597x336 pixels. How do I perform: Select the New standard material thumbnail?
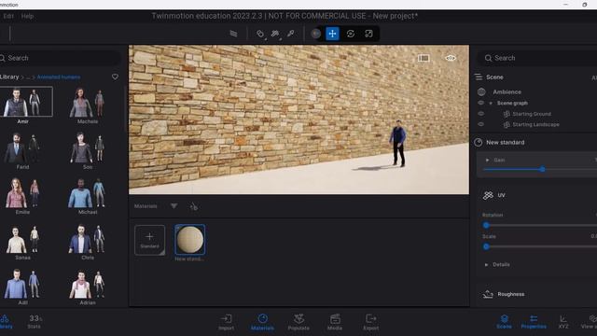[189, 240]
